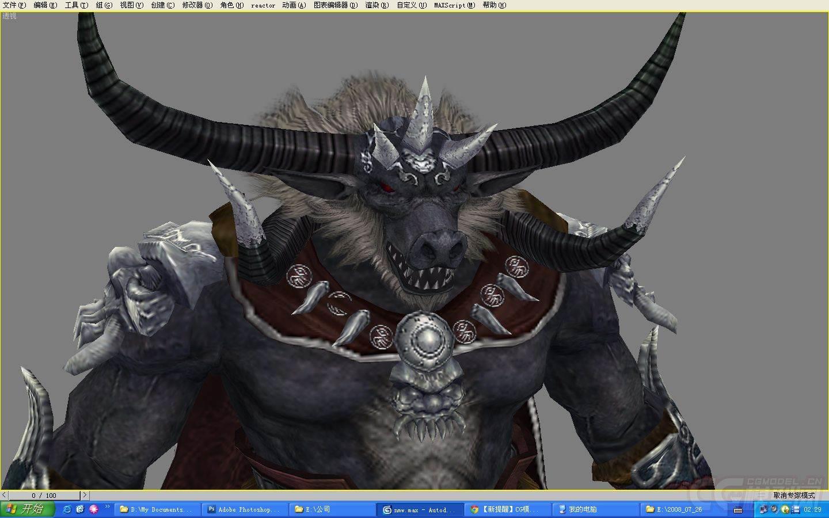829x518 pixels.
Task: Open the 修改器(O) modifiers menu
Action: point(197,5)
